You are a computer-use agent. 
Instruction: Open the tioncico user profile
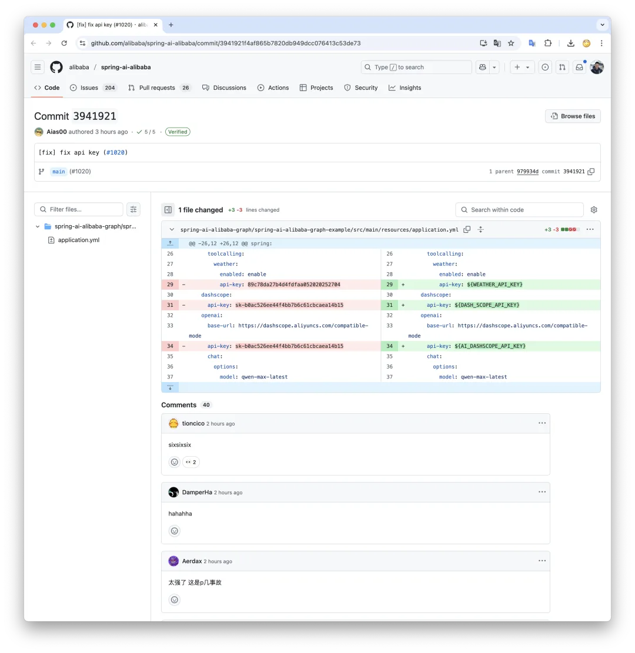click(x=193, y=423)
